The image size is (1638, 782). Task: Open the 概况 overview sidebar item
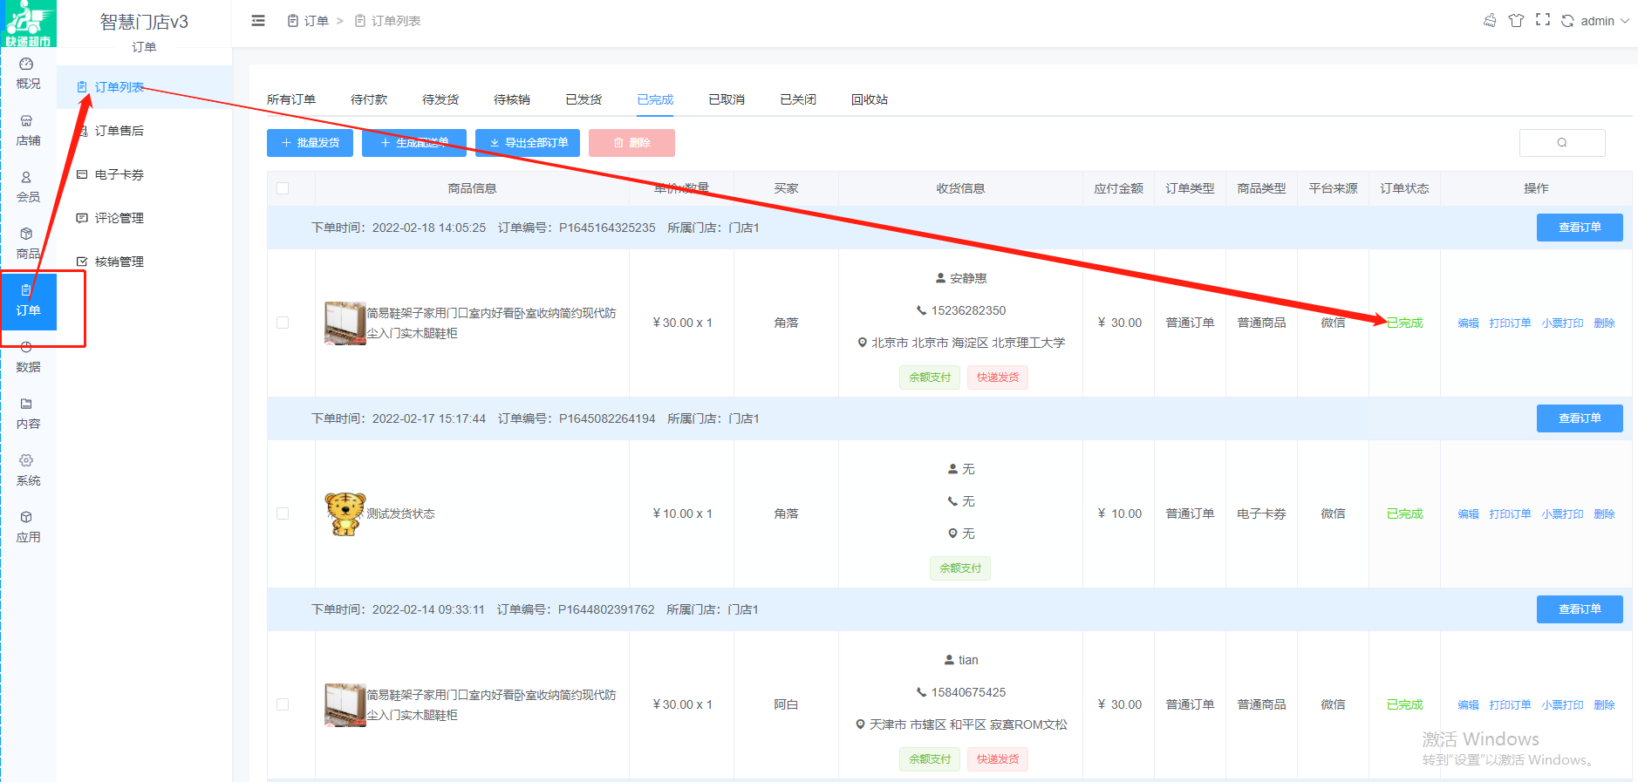coord(28,74)
